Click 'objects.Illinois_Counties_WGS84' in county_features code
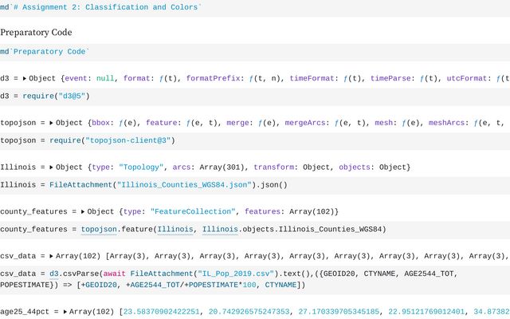Viewport: 510px width, 319px height. pos(312,230)
